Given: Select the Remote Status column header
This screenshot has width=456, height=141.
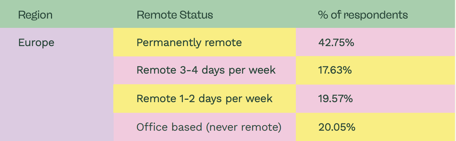Looking at the screenshot, I should pos(175,15).
